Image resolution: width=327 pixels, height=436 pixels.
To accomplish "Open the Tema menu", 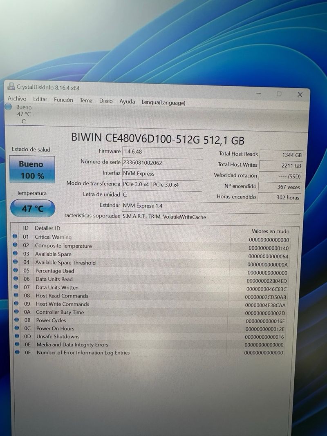I will 86,101.
